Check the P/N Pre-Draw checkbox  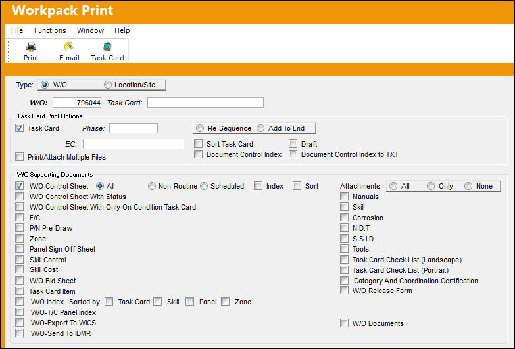(x=19, y=228)
